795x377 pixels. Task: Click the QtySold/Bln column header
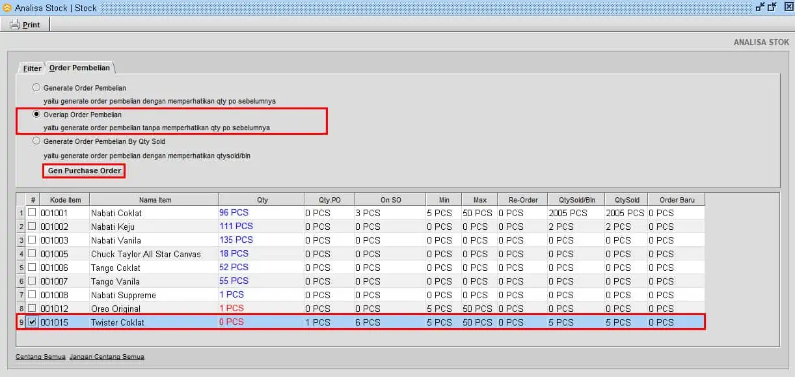[x=576, y=200]
